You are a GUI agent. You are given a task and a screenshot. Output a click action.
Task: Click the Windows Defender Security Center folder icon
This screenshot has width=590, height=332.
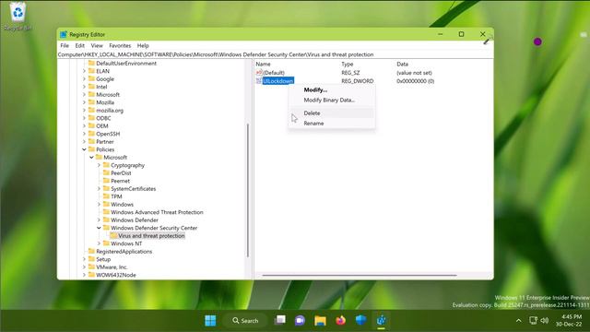(106, 228)
